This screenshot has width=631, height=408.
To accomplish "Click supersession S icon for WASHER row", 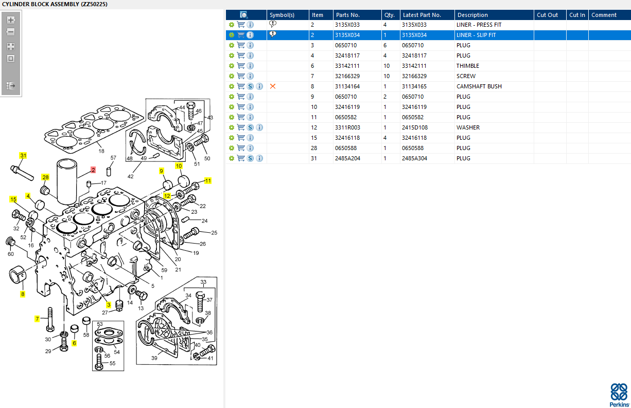I will (250, 127).
